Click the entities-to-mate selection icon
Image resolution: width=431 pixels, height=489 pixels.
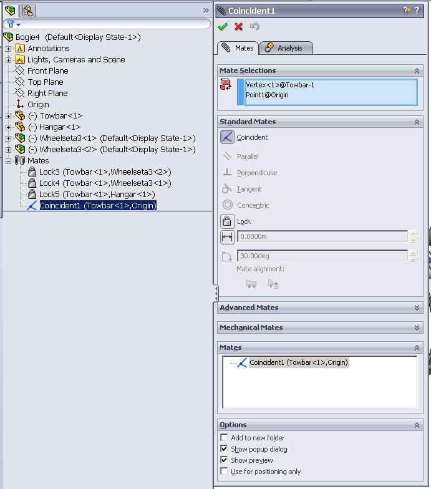point(226,85)
